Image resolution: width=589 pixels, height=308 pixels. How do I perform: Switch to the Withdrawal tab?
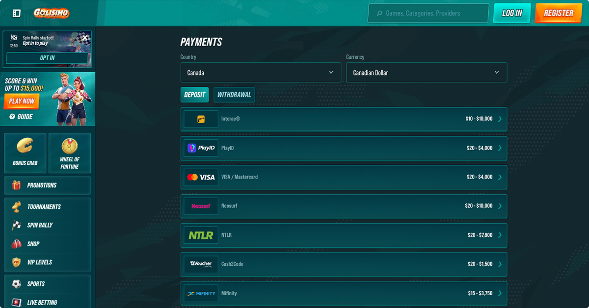point(234,95)
